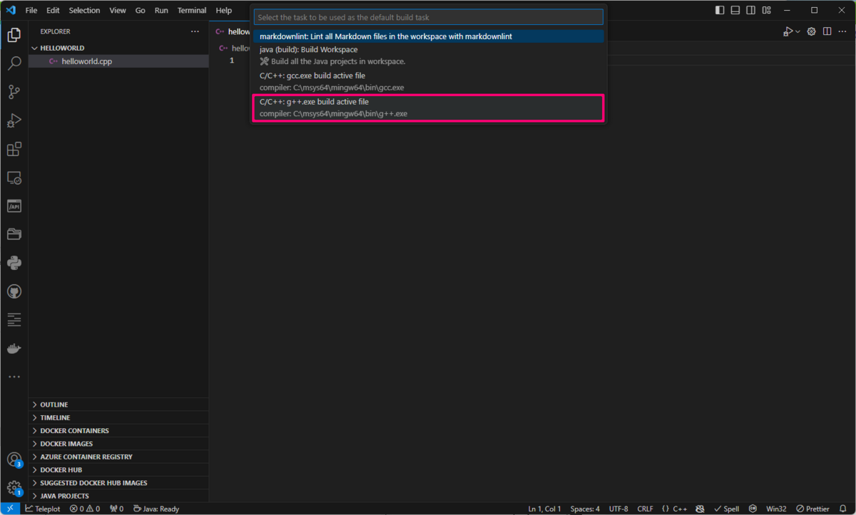856x515 pixels.
Task: Select helloworld.cpp in Explorer tree
Action: tap(118, 61)
